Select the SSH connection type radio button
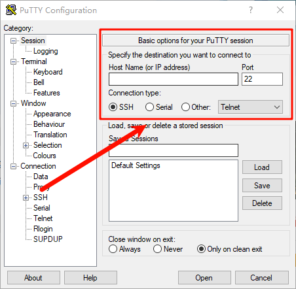Viewport: 296px width, 289px height. tap(113, 107)
